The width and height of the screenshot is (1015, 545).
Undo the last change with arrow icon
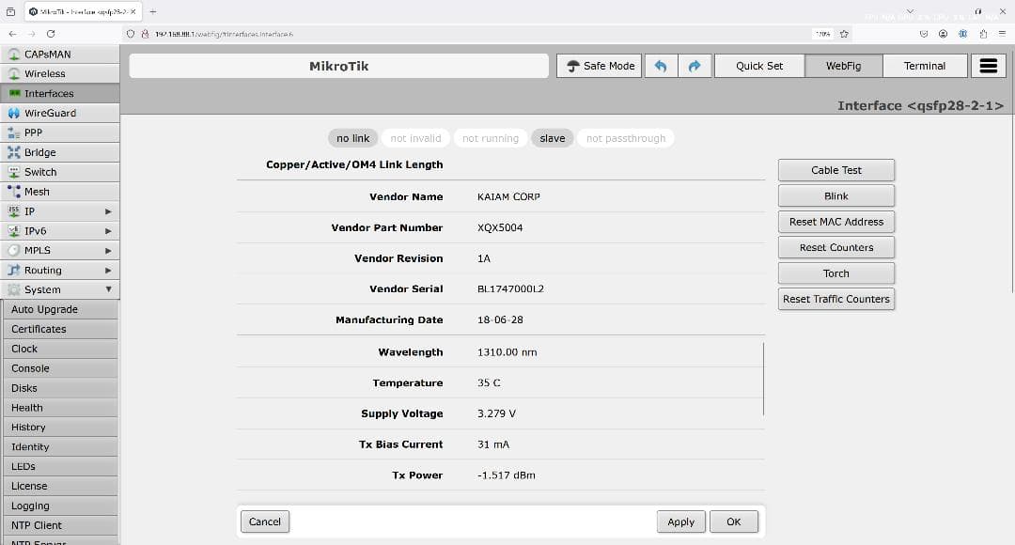(661, 66)
